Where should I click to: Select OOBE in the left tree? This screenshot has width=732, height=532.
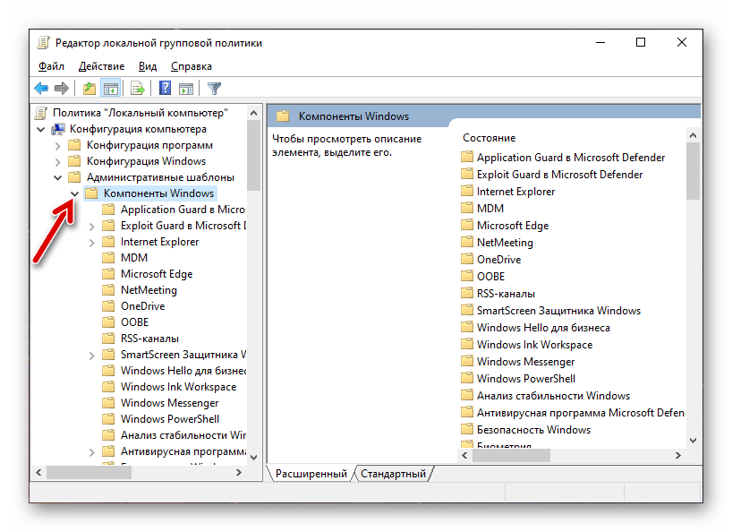point(134,322)
